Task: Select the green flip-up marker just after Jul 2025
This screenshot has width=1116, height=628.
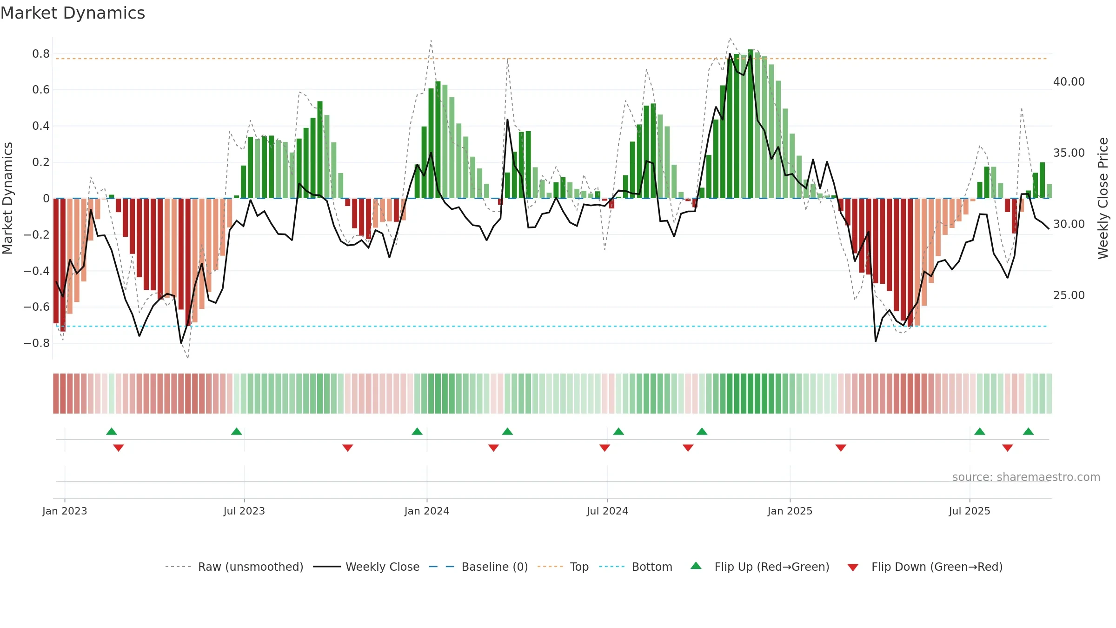Action: click(x=980, y=431)
